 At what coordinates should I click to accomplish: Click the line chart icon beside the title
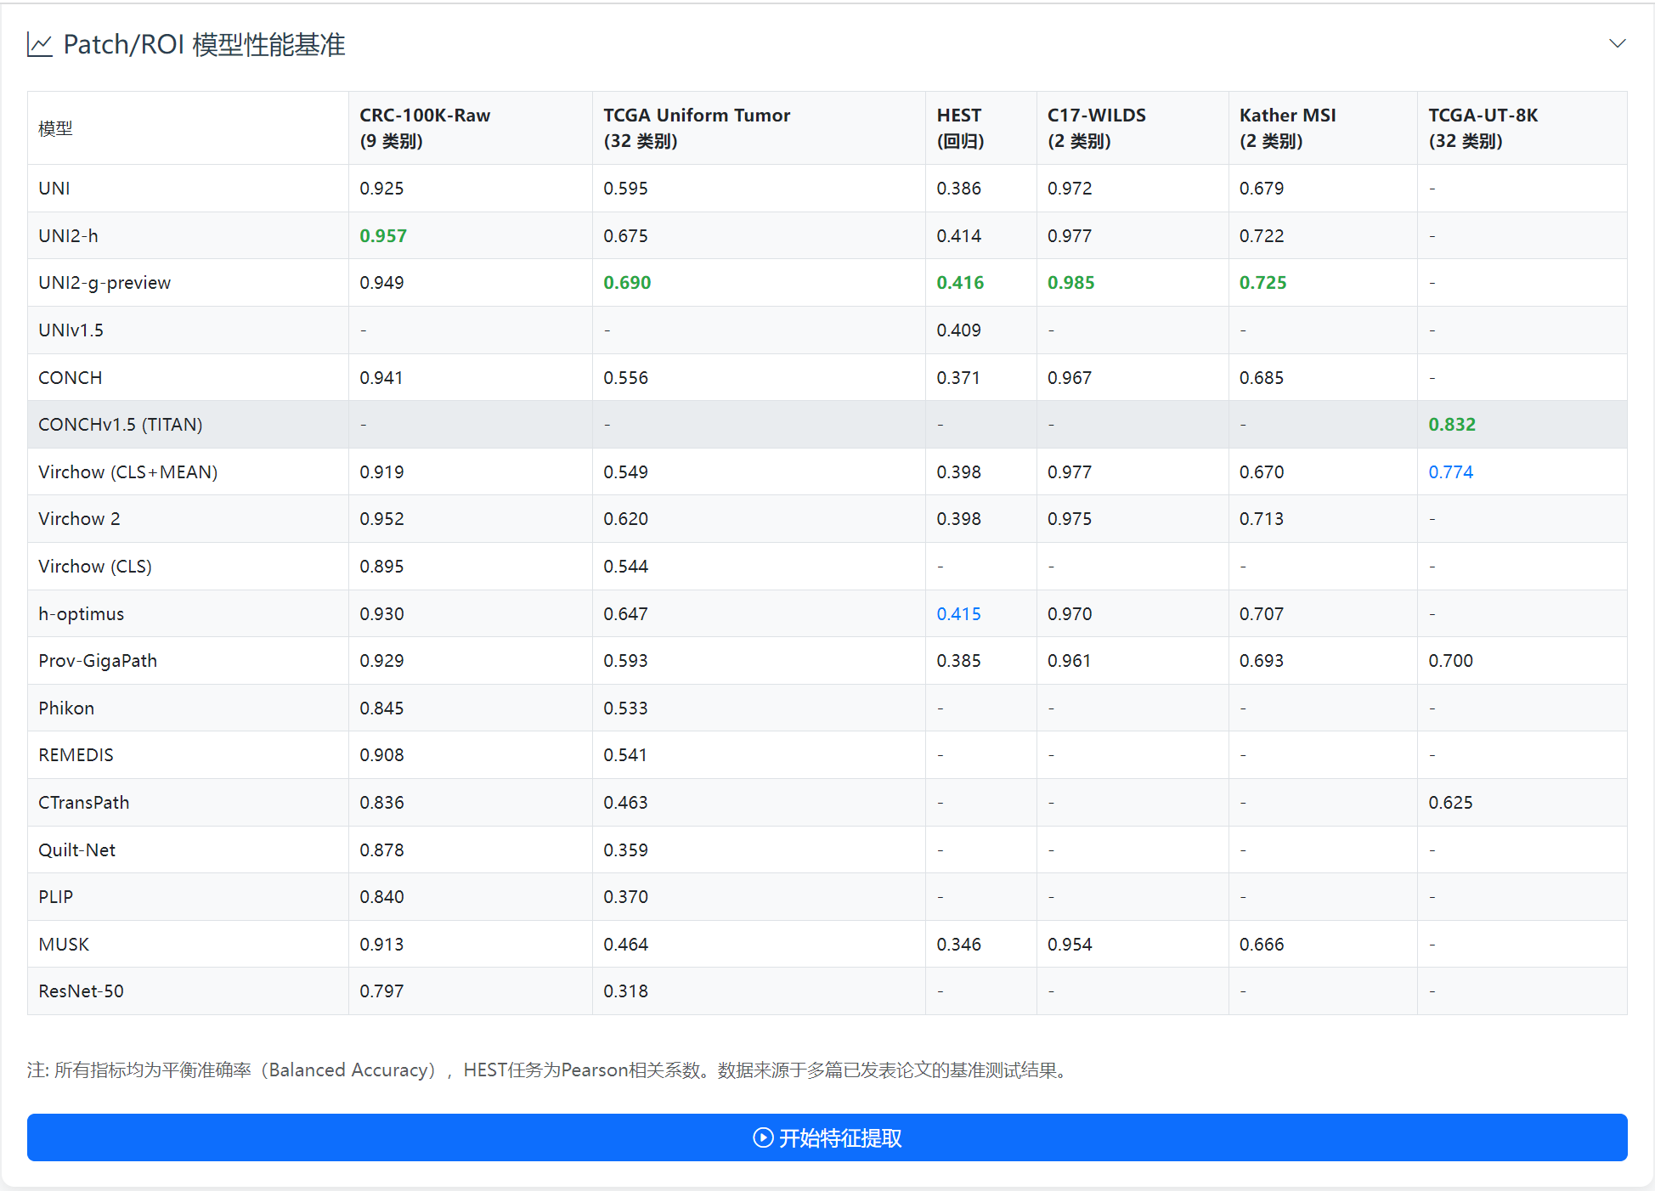[x=40, y=45]
